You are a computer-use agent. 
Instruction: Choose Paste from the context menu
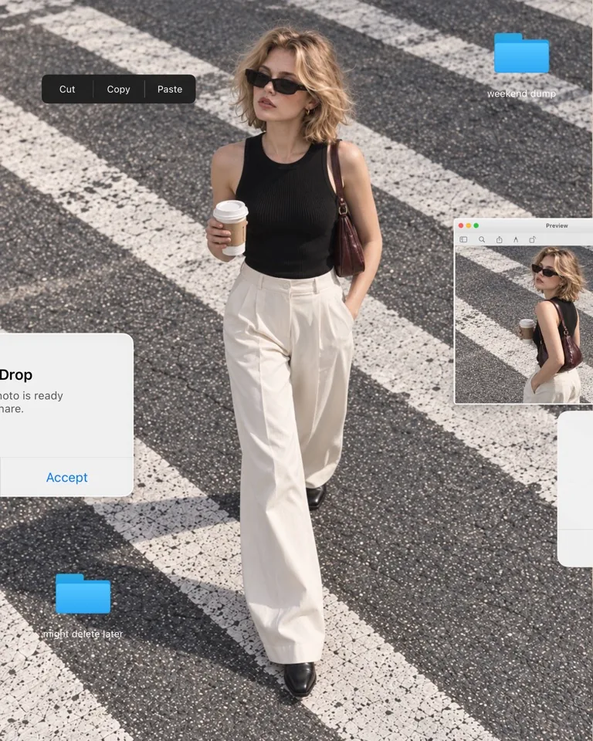coord(170,89)
